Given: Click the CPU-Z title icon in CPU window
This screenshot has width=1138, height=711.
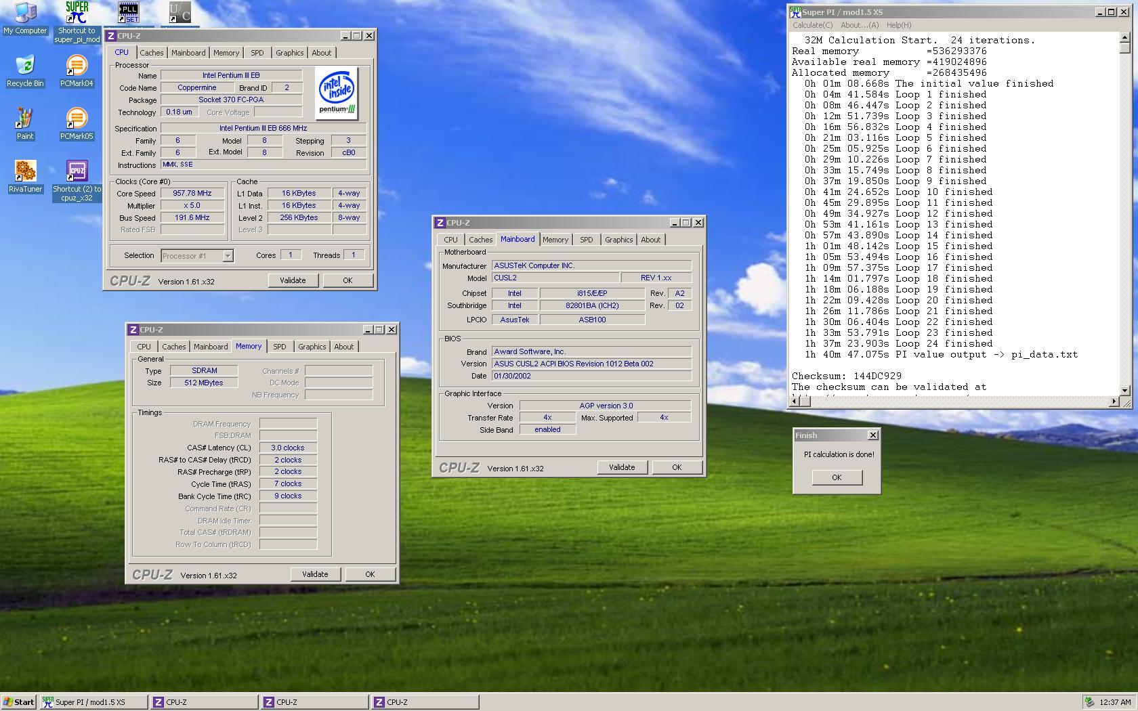Looking at the screenshot, I should click(x=111, y=36).
